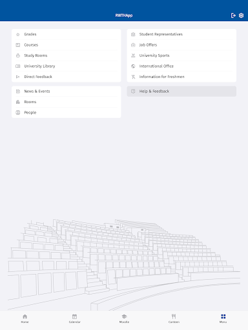
Task: Open settings via the gear icon
Action: (x=241, y=15)
